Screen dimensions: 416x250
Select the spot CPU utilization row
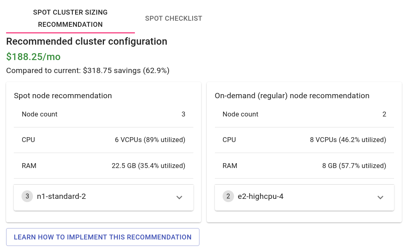coord(104,140)
